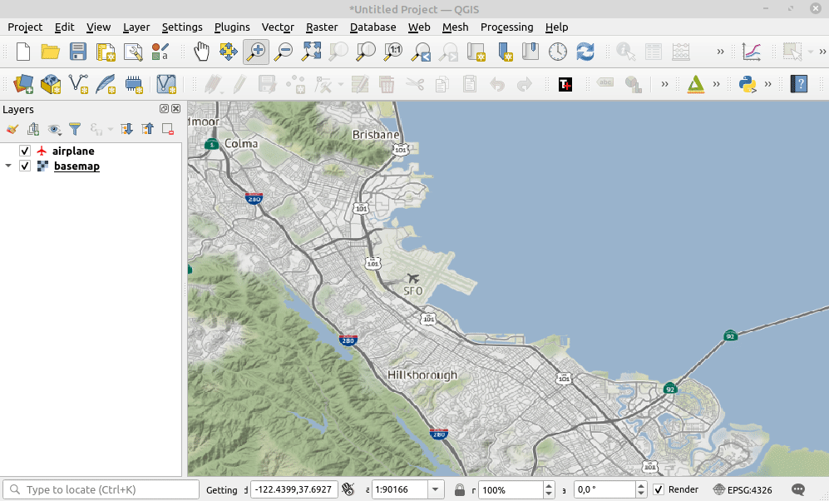Create a new project with the blank page icon
829x501 pixels.
pos(23,52)
